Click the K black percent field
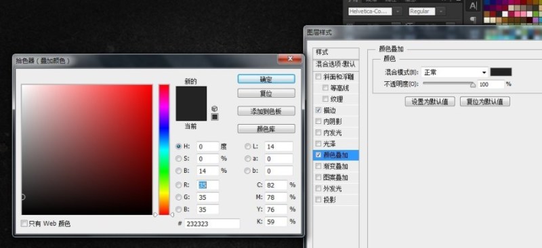This screenshot has height=248, width=542. point(276,222)
